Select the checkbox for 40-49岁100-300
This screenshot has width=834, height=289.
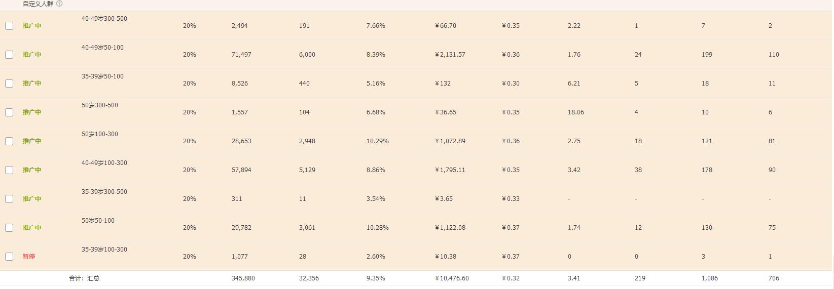point(9,170)
